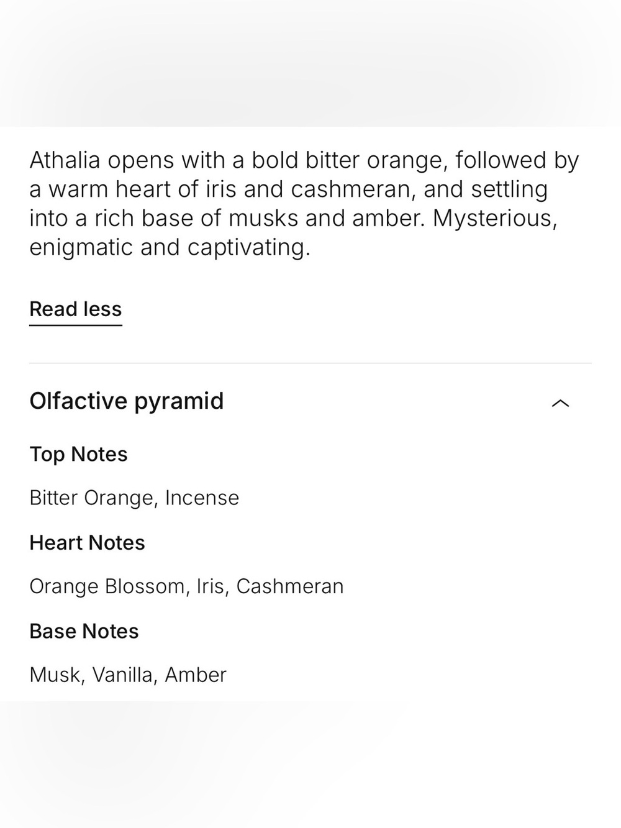
Task: Click the word Athalia in description
Action: pos(65,160)
